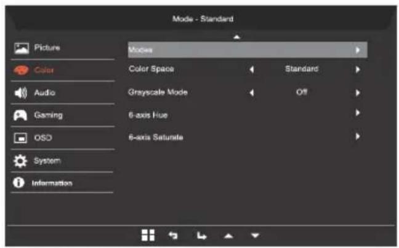The width and height of the screenshot is (399, 248).
Task: Click the Gaming controller icon
Action: 20,115
